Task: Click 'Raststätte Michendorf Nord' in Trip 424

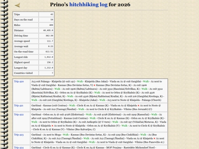Action: [139, 148]
